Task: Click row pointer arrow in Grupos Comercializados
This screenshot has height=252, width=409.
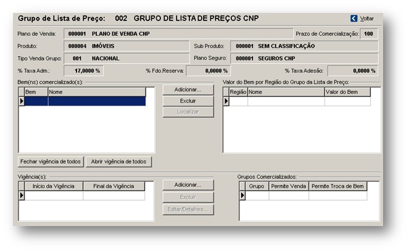Action: click(242, 195)
